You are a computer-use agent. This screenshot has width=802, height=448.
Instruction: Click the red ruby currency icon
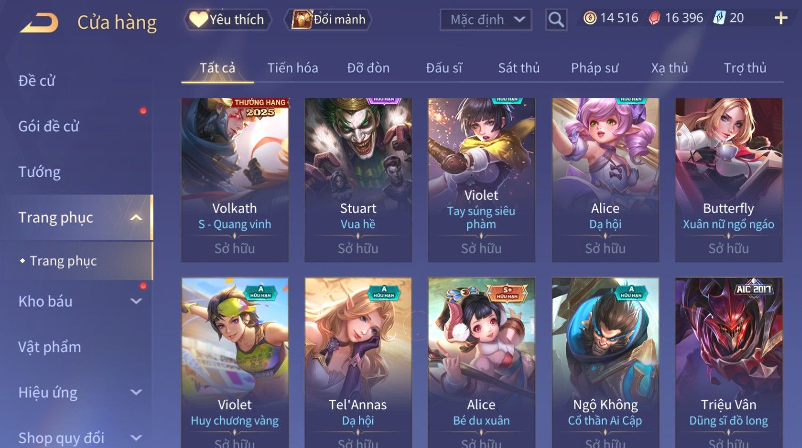[654, 18]
